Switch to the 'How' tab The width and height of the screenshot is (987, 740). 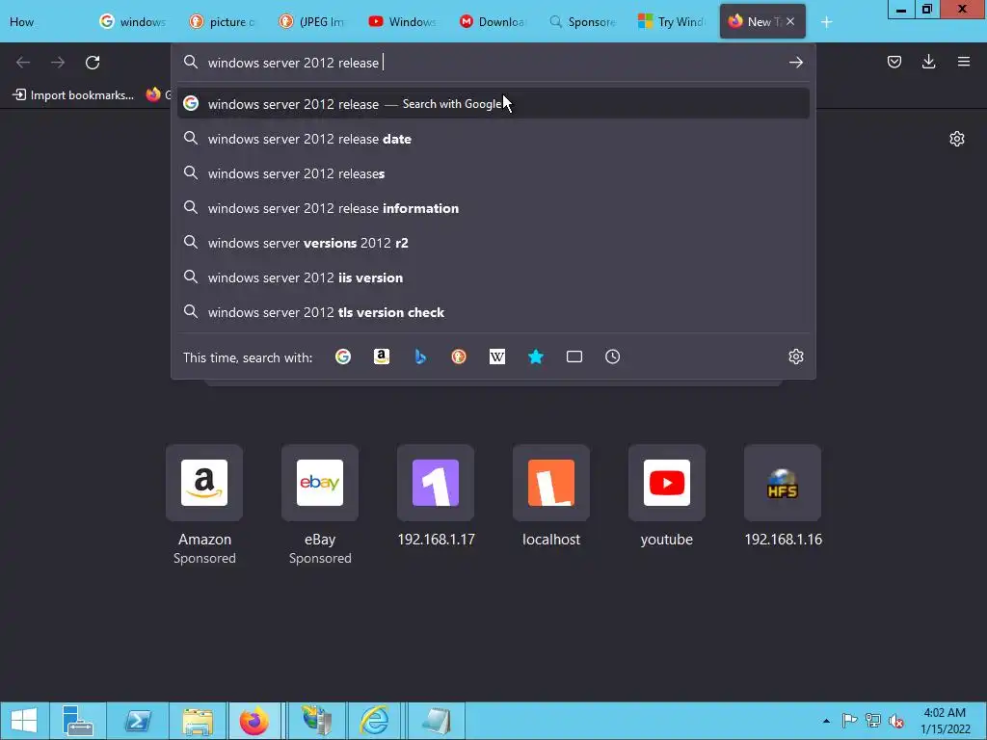click(x=44, y=22)
